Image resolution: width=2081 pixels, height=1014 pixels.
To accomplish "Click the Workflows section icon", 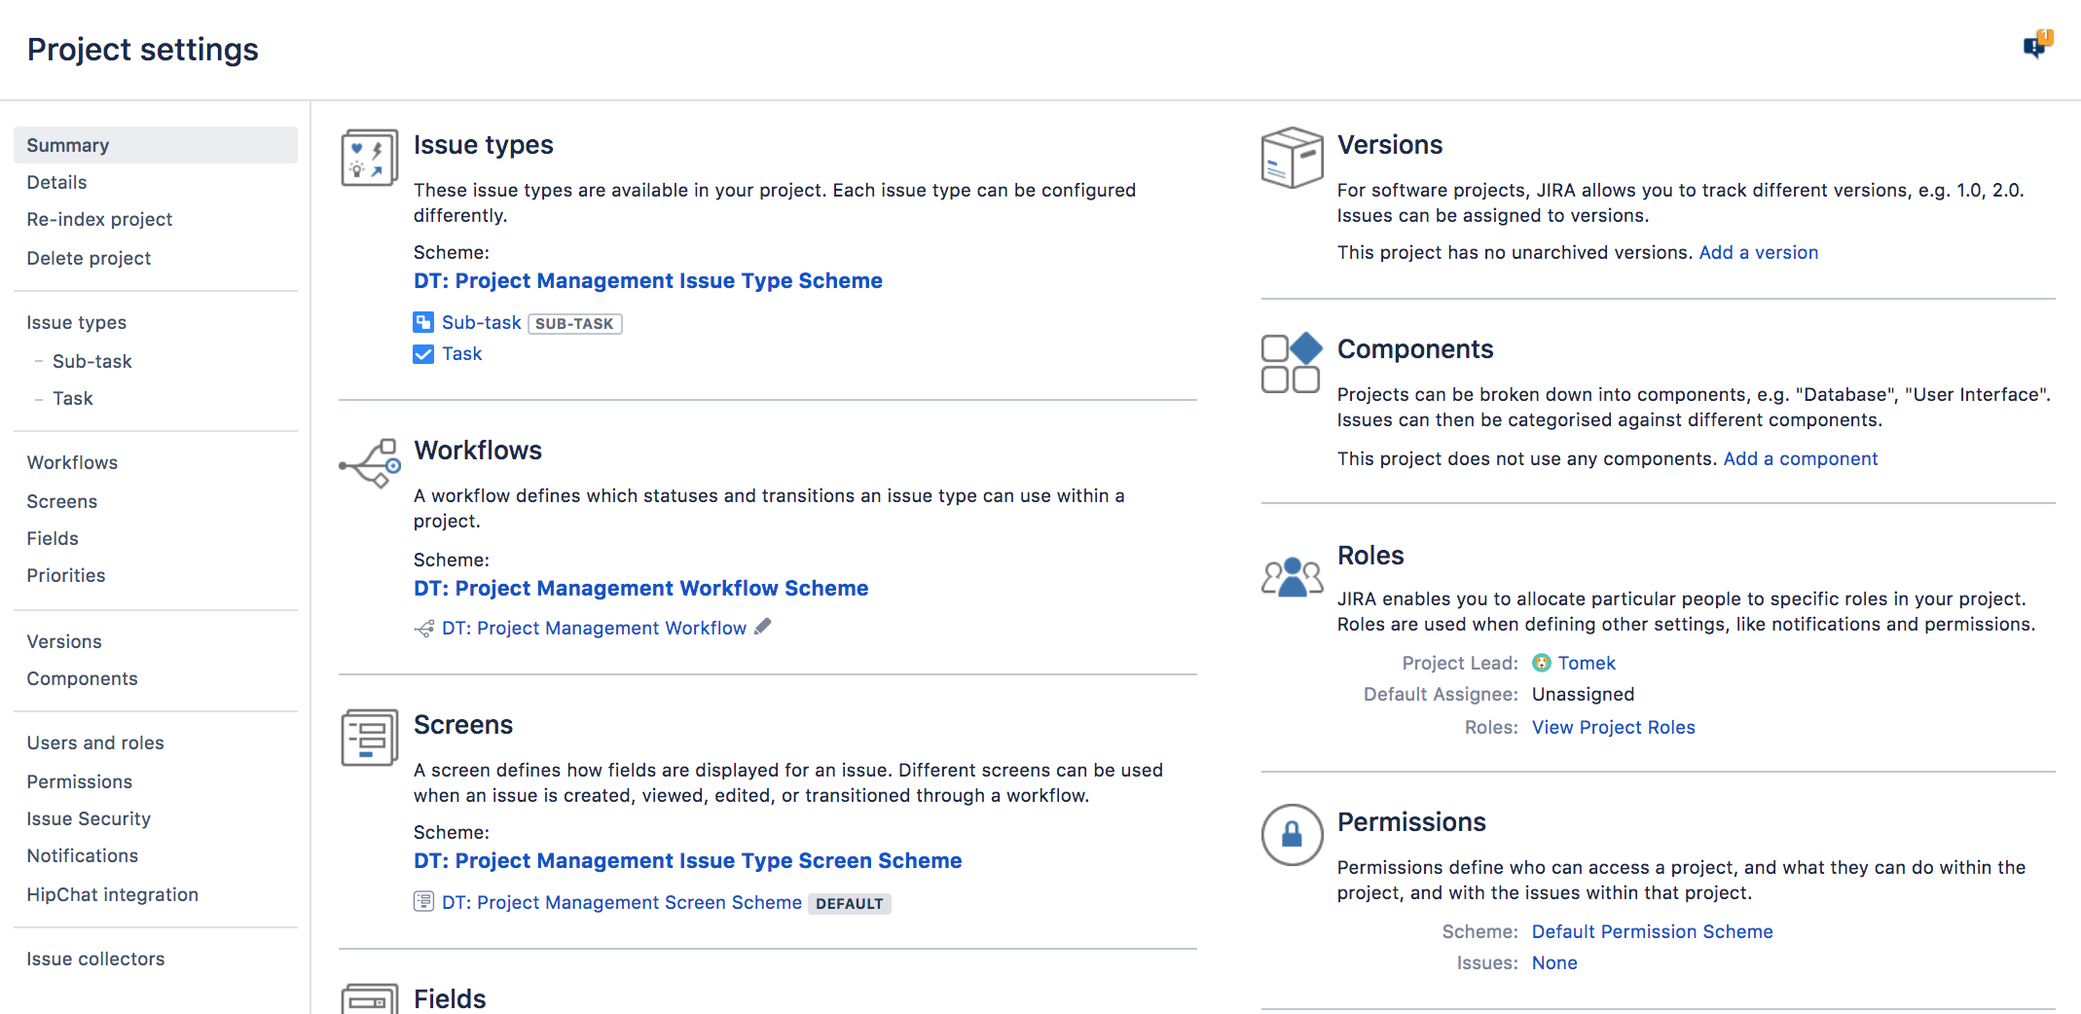I will pos(370,462).
